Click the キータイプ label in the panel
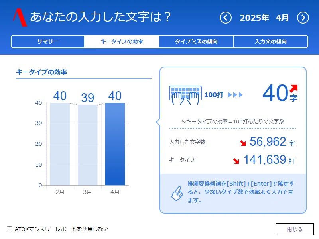 pyautogui.click(x=182, y=160)
